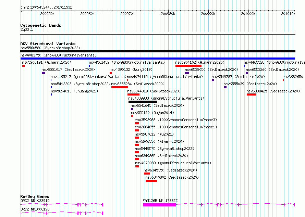Open nsv5987612 (Wu2021) variant

154,134
